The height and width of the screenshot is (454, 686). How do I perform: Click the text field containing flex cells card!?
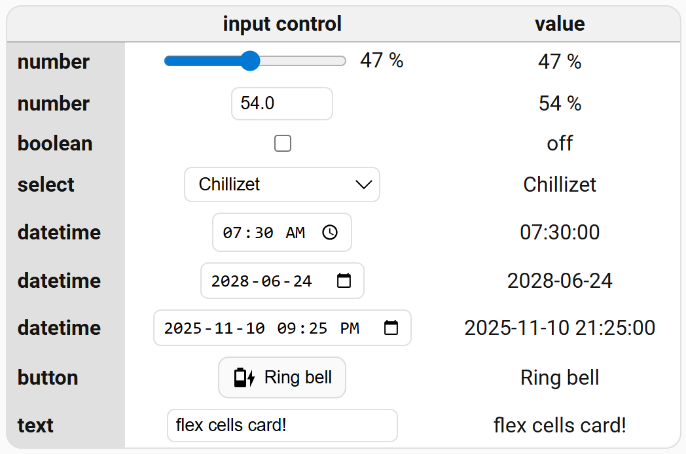point(281,425)
